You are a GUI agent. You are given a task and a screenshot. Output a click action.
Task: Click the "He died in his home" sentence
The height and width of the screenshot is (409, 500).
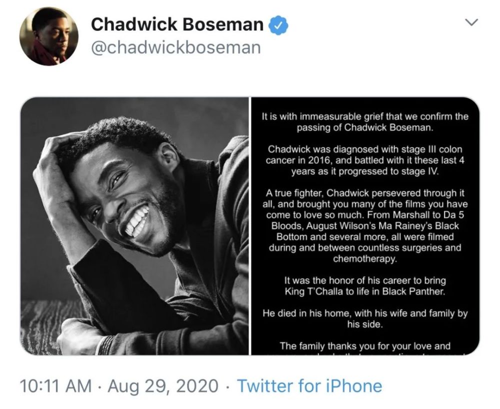click(364, 319)
